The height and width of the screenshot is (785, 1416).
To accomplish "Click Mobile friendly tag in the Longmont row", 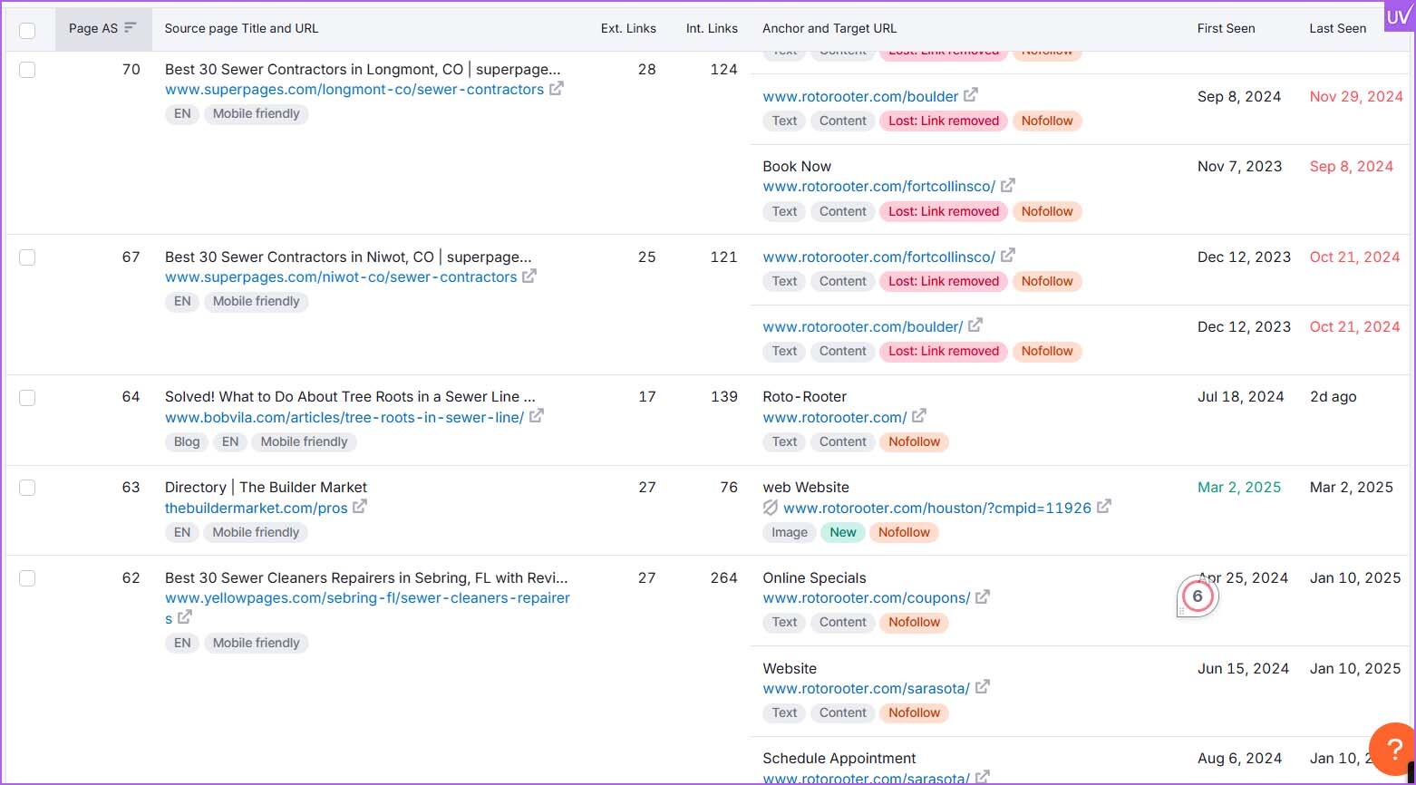I will [257, 113].
